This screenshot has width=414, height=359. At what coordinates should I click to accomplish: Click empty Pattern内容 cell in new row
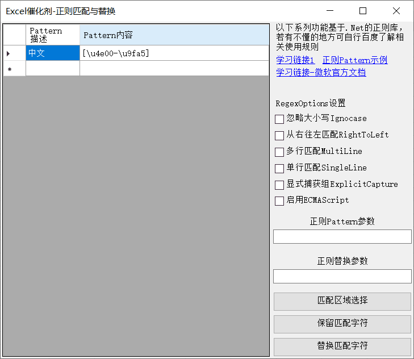pyautogui.click(x=174, y=69)
